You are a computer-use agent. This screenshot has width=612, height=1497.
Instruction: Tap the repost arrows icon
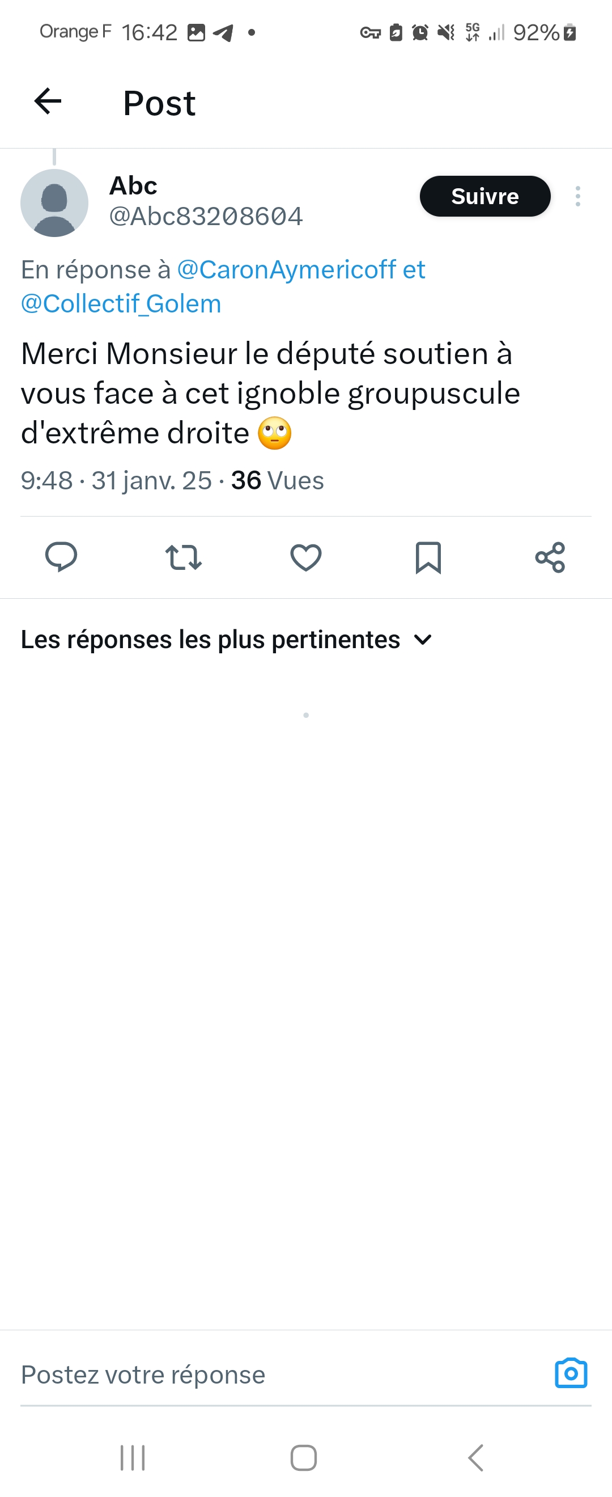click(x=184, y=557)
